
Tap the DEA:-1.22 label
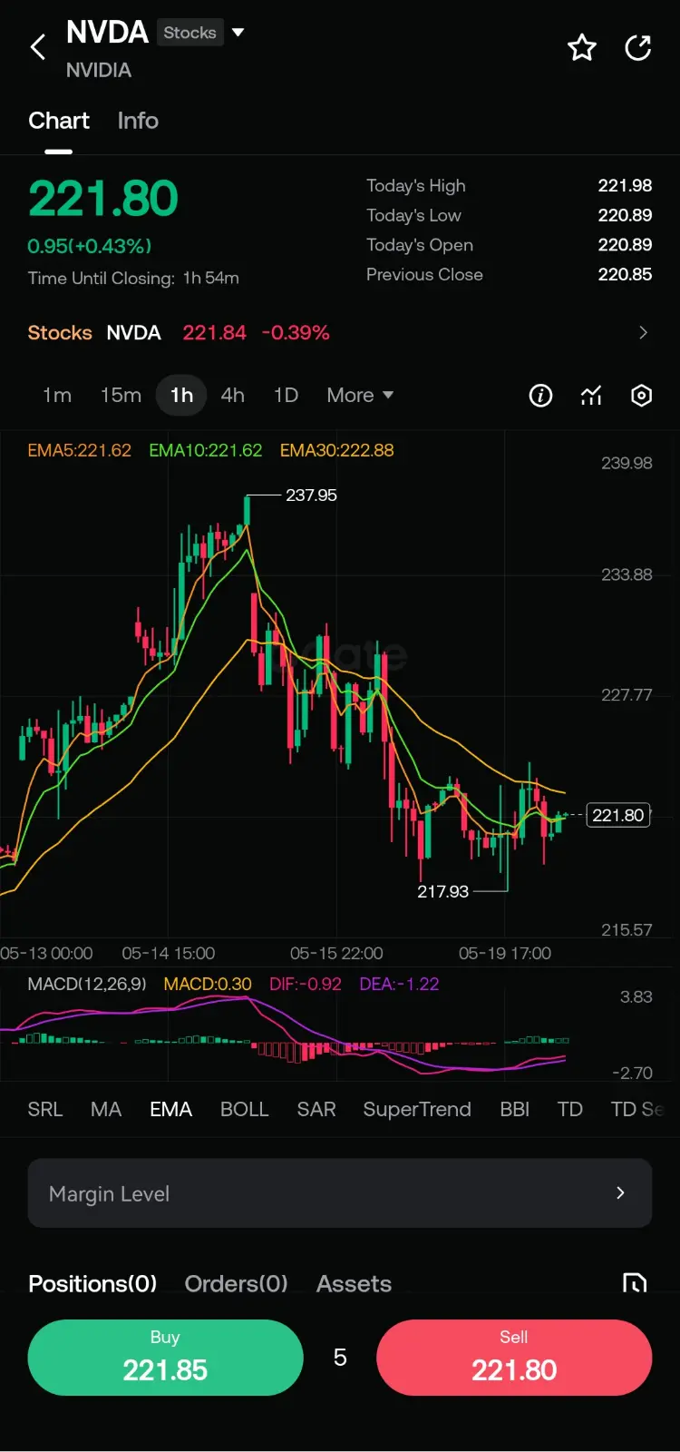pyautogui.click(x=399, y=984)
